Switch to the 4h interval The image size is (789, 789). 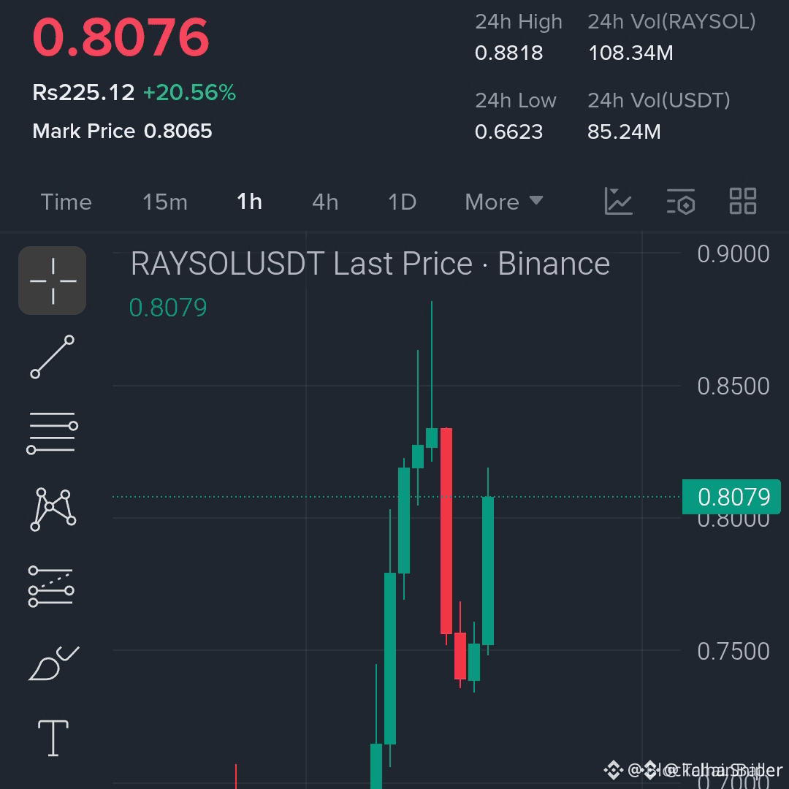click(325, 202)
